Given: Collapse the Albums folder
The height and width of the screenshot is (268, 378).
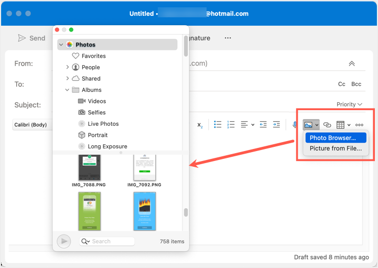Looking at the screenshot, I should coord(68,90).
